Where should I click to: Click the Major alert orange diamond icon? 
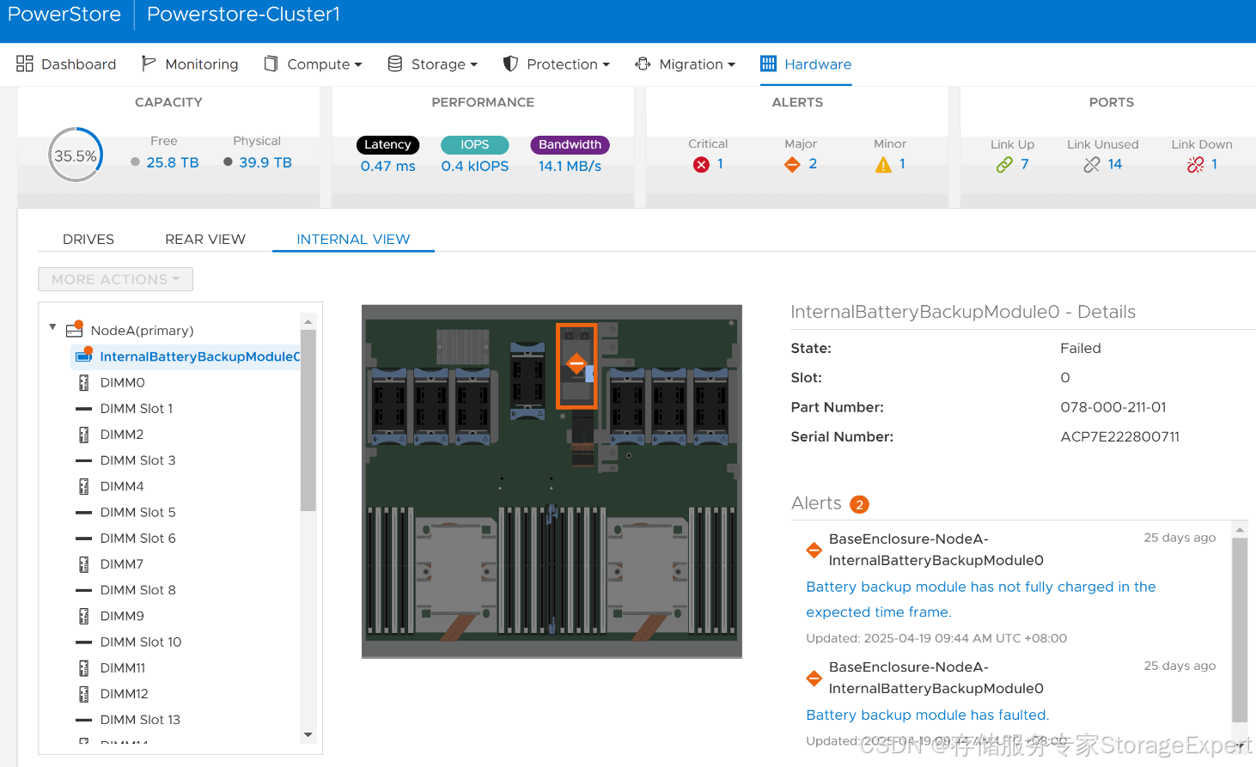[792, 164]
